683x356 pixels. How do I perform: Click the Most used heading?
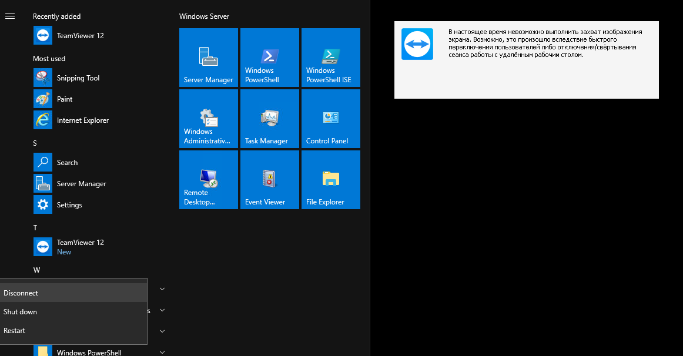[x=49, y=58]
